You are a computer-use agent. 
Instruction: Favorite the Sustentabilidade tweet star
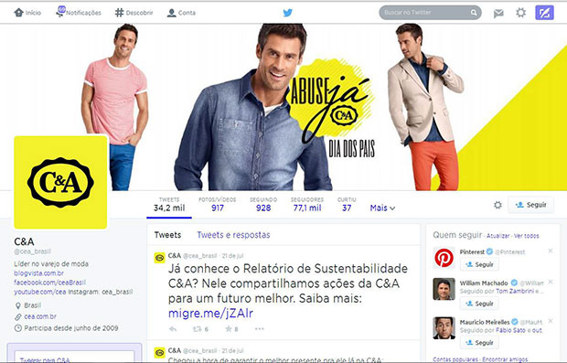click(x=229, y=328)
